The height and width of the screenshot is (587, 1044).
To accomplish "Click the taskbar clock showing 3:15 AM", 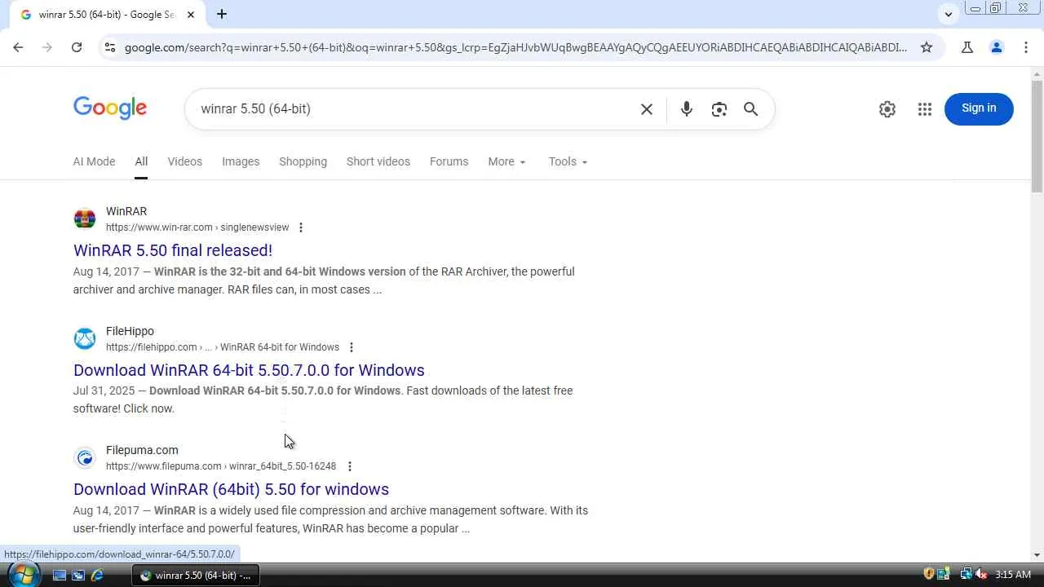I will point(1013,575).
